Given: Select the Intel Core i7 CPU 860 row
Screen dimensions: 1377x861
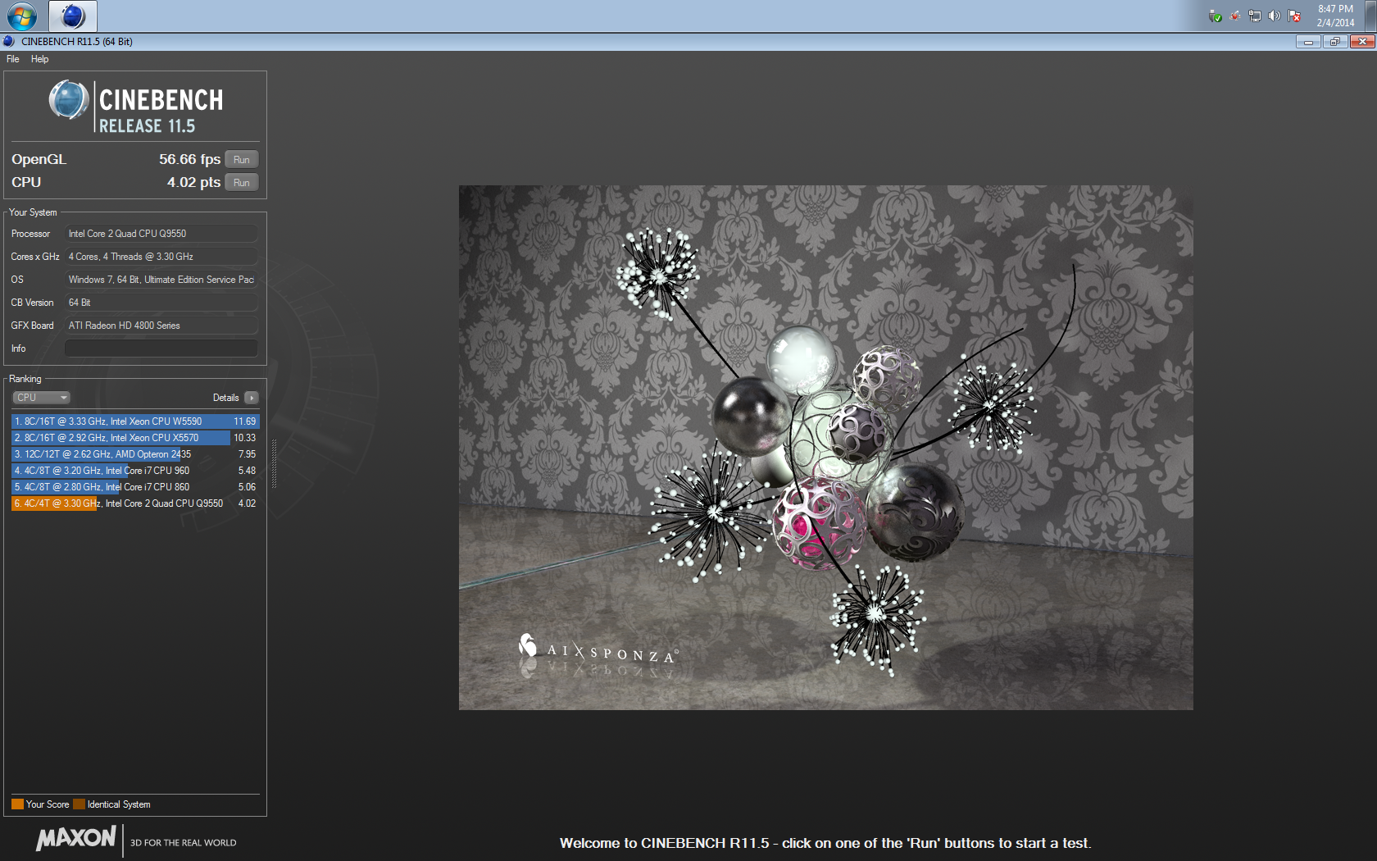Looking at the screenshot, I should click(135, 487).
